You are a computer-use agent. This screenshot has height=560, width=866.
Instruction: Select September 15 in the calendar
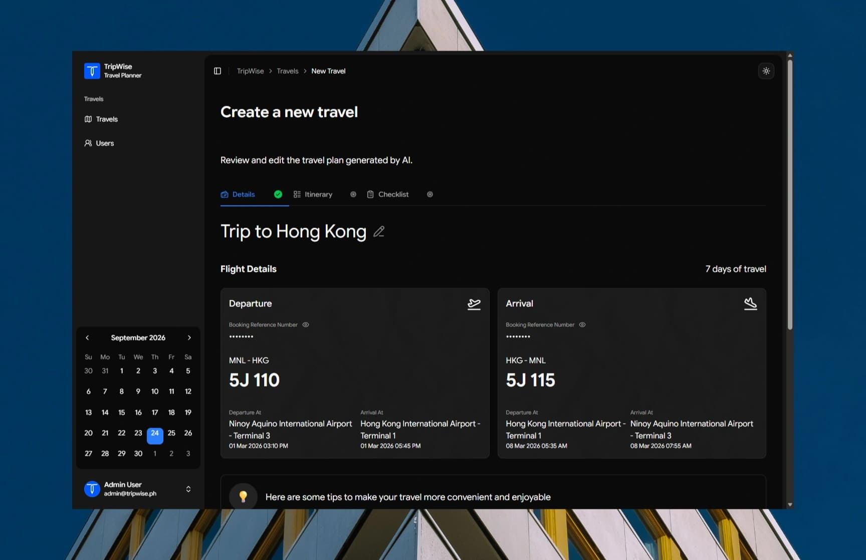click(x=122, y=413)
